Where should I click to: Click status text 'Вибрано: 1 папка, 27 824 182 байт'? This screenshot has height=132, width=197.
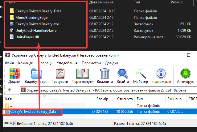[x=45, y=124]
